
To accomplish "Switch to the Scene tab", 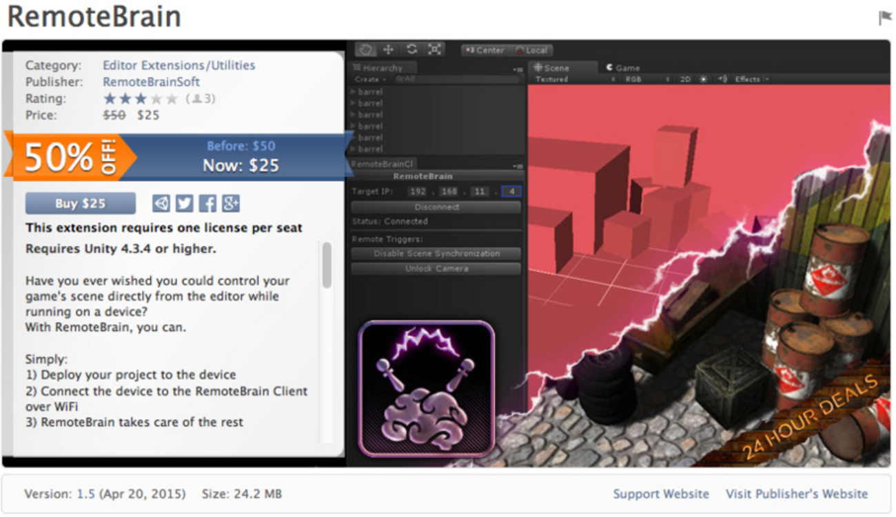I will [562, 67].
